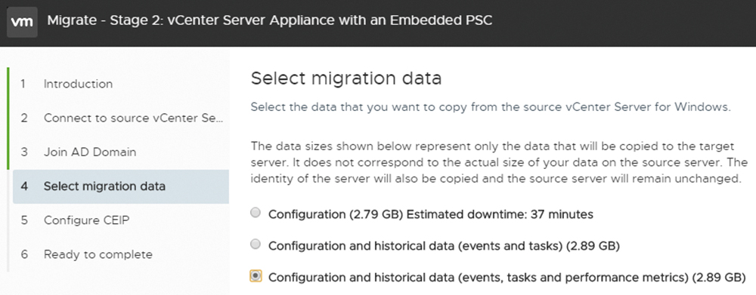
Task: Click the Select migration data page heading
Action: click(x=346, y=78)
